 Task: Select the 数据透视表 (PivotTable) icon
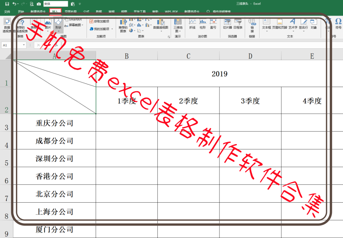(x=7, y=24)
